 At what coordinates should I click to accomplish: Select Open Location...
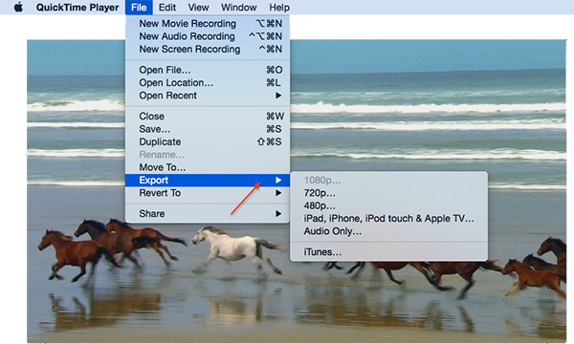tap(208, 82)
